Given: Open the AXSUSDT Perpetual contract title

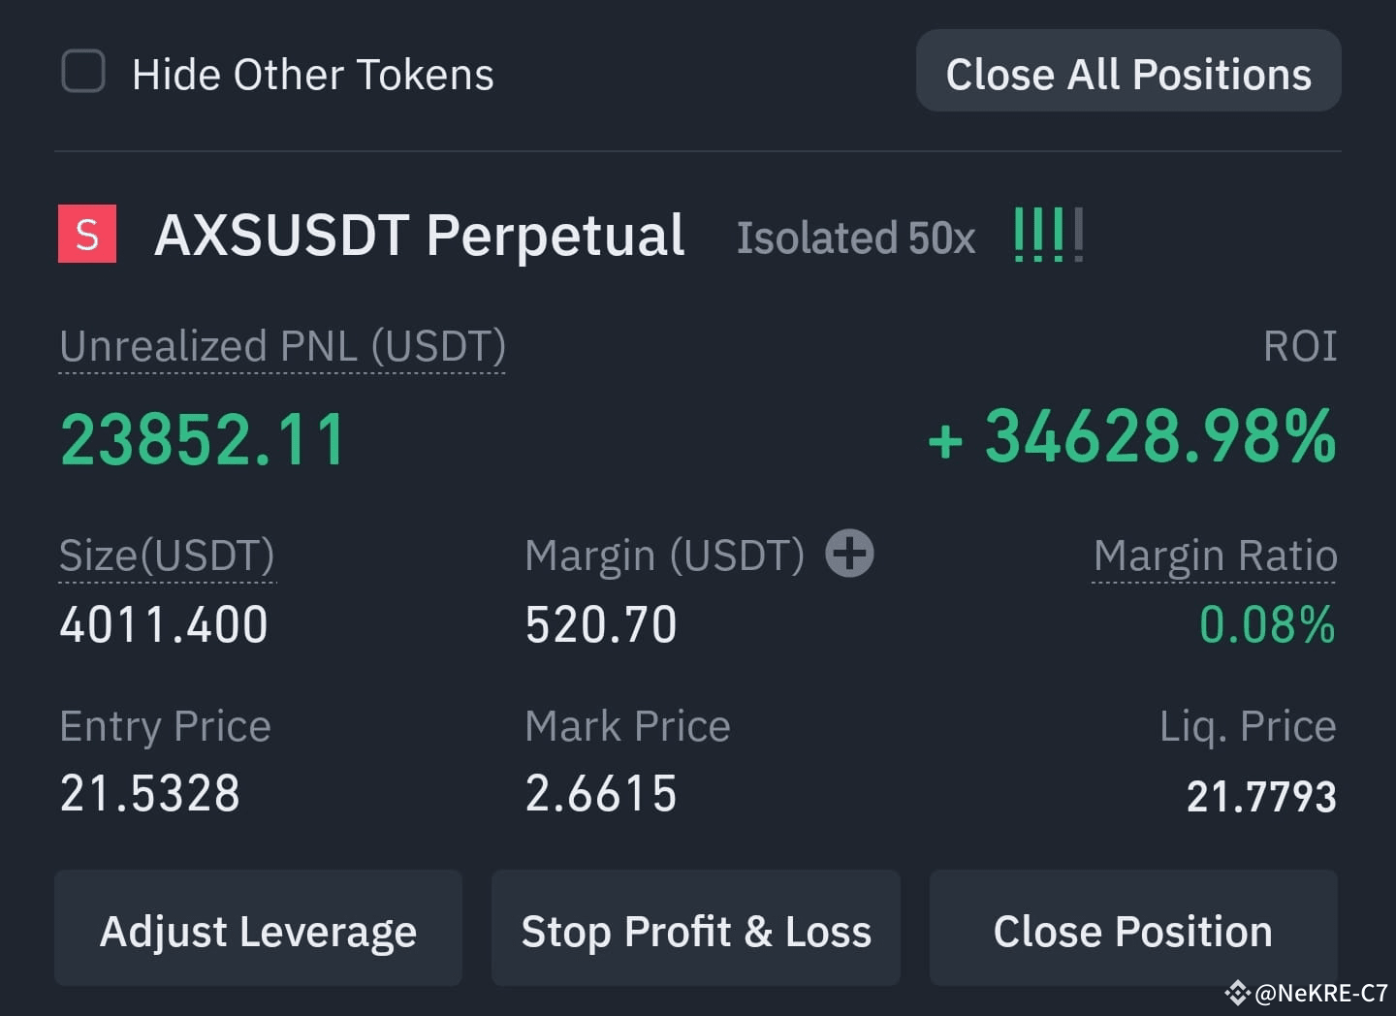Looking at the screenshot, I should [420, 236].
